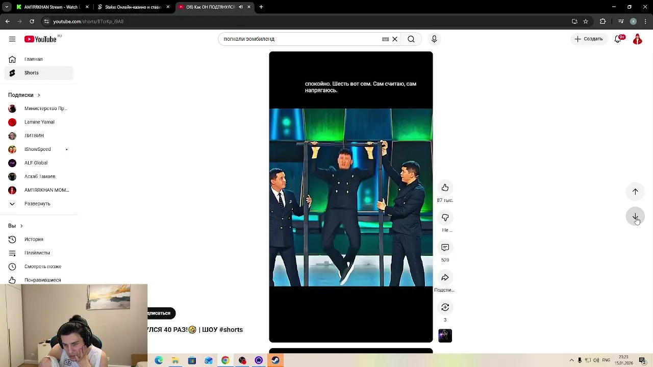Viewport: 653px width, 367px height.
Task: Bookmark this page with the star
Action: click(x=586, y=21)
